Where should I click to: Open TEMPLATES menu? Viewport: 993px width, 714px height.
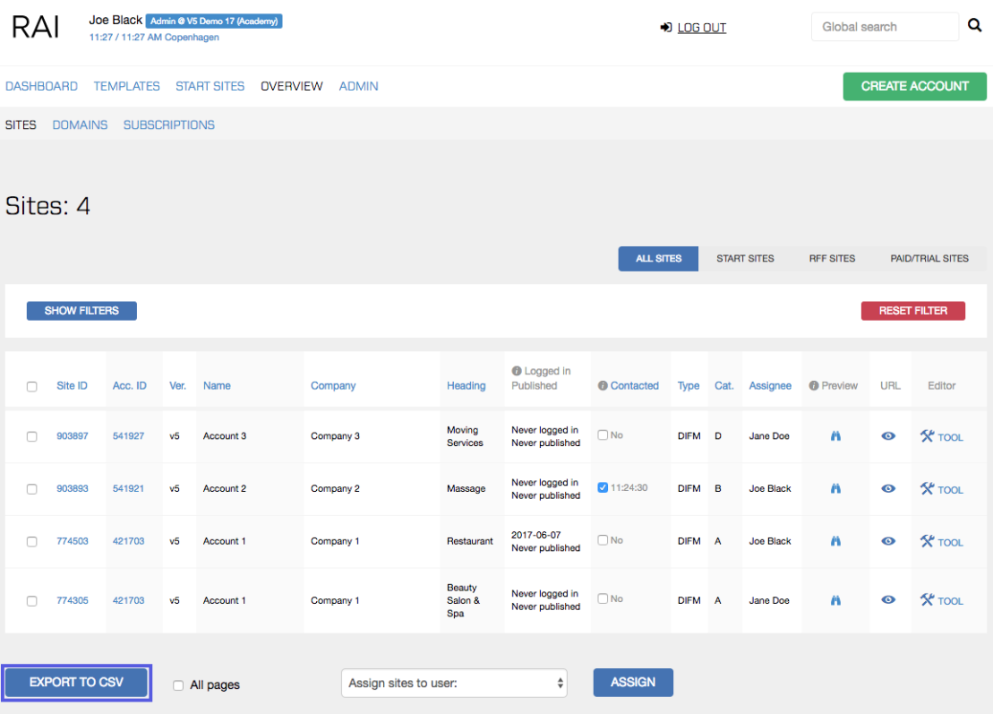tap(126, 86)
